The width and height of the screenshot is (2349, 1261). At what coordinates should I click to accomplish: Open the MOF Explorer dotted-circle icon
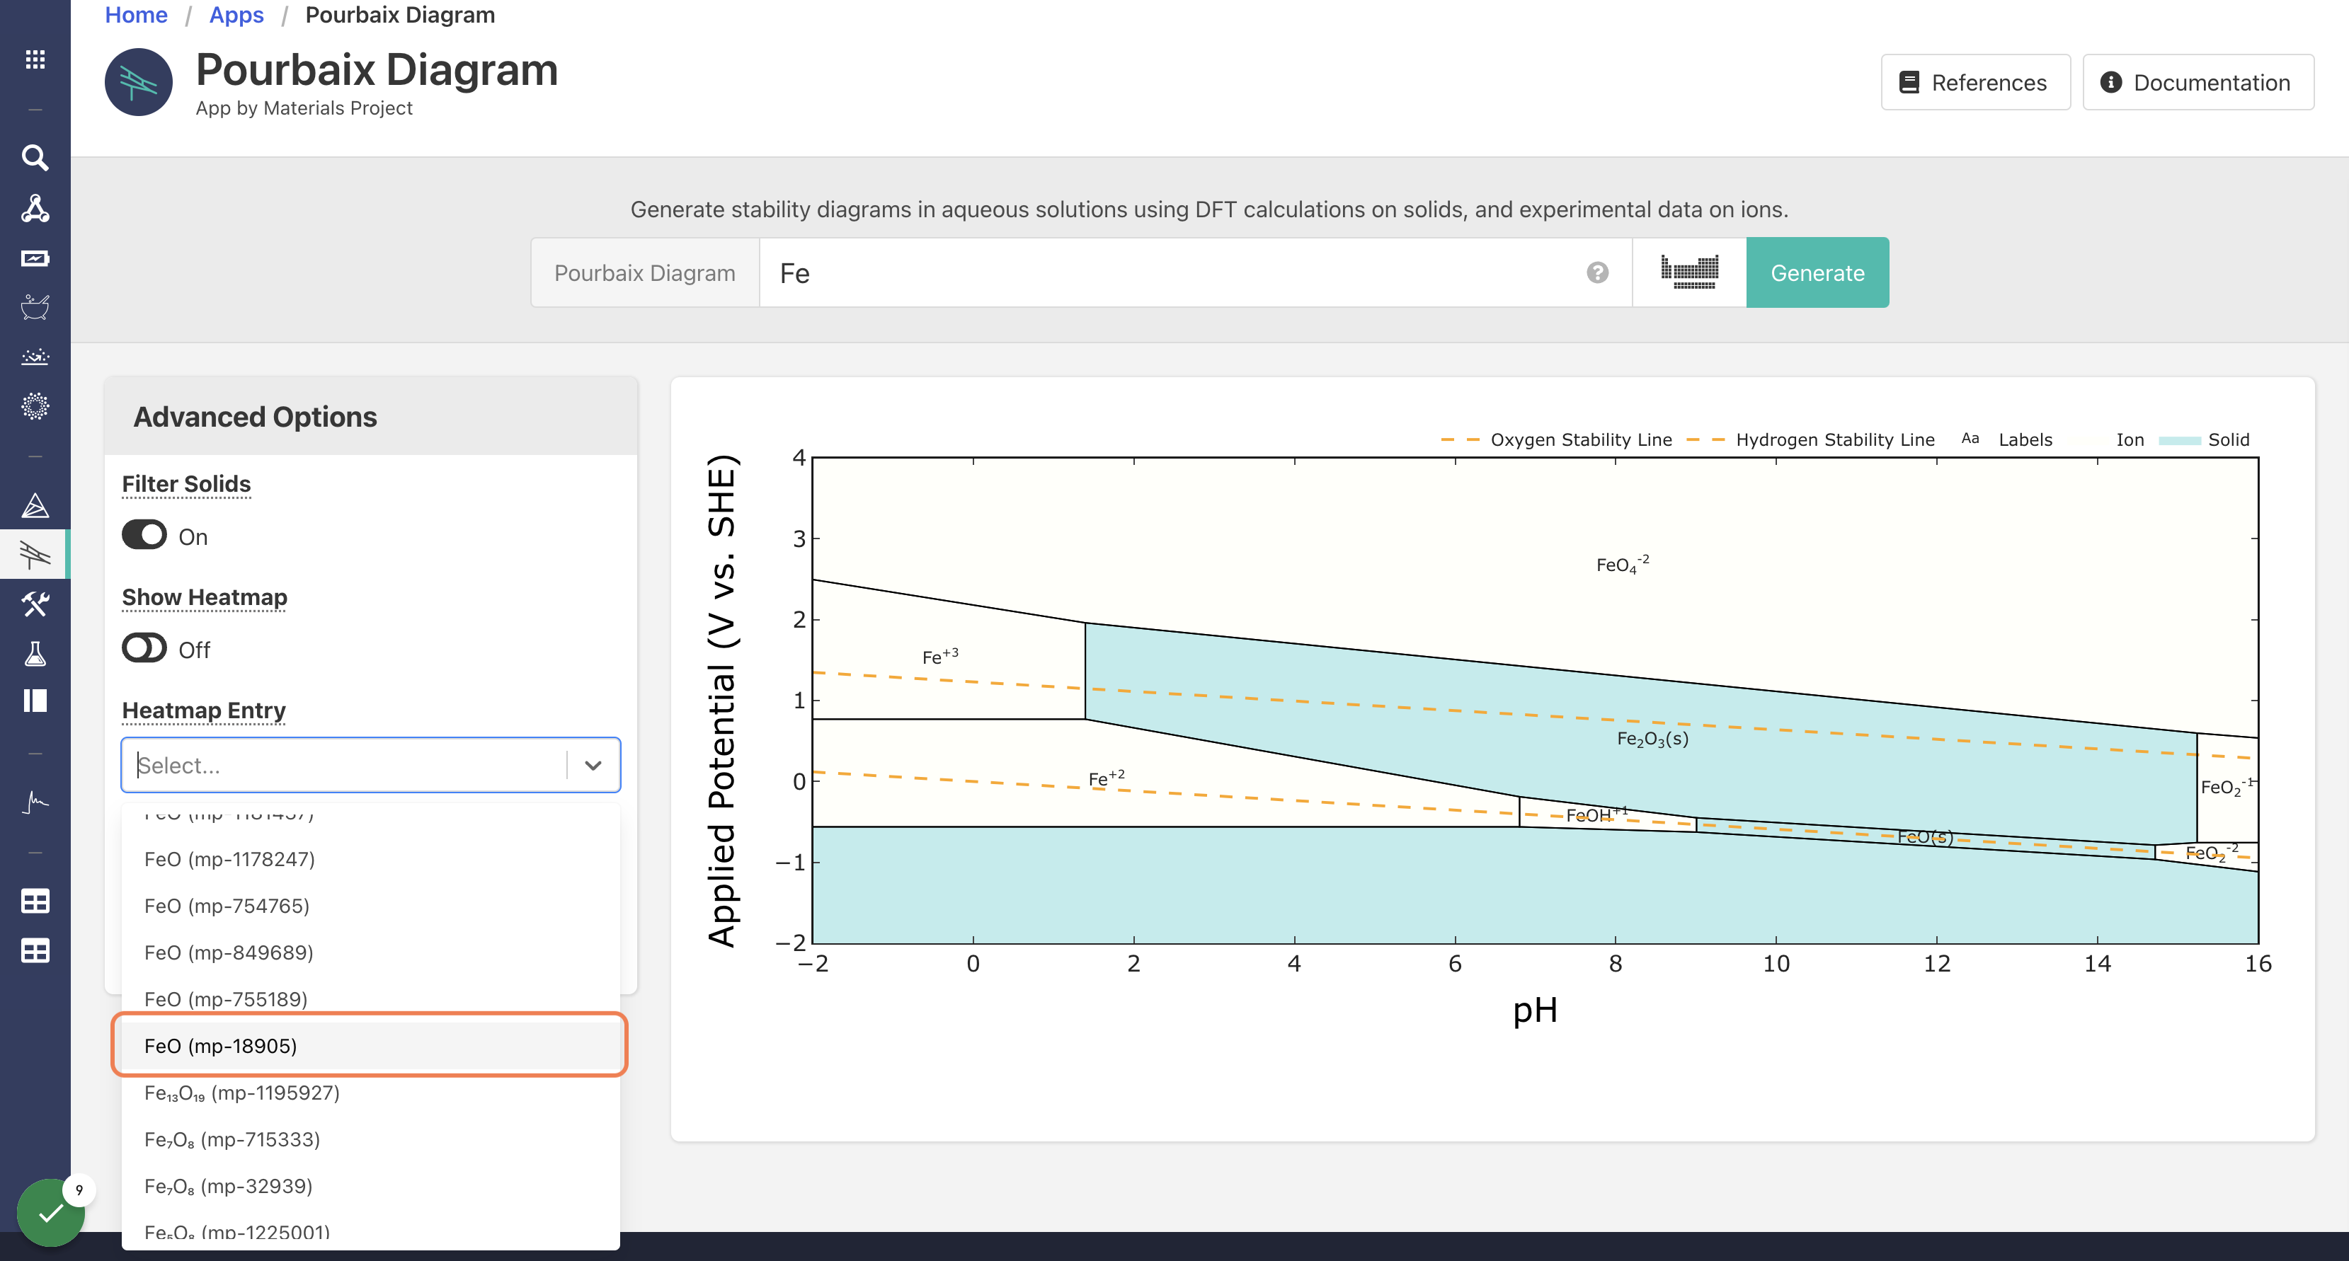[x=35, y=405]
